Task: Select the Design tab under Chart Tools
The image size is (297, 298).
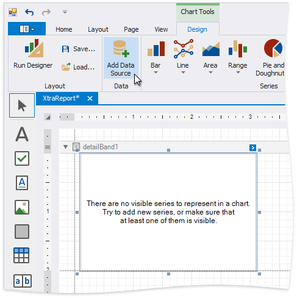Action: click(x=197, y=29)
